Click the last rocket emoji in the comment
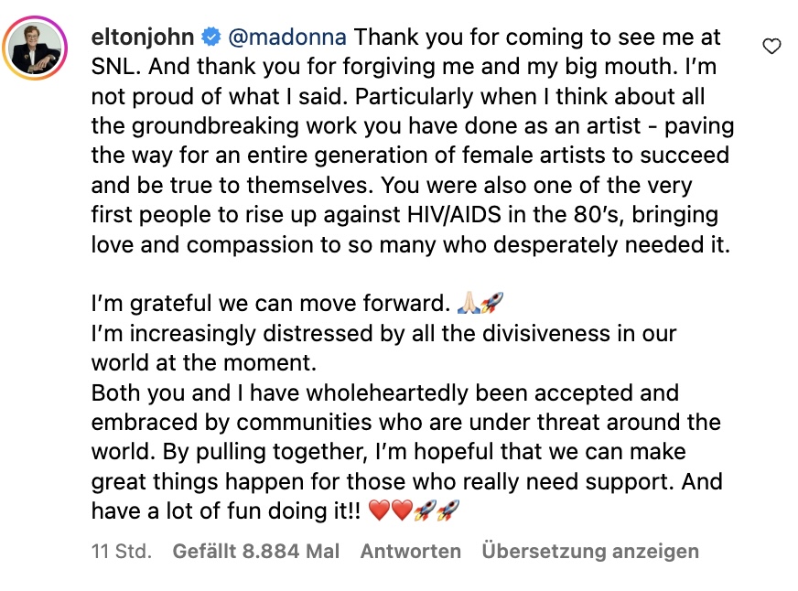The height and width of the screenshot is (591, 798). click(x=448, y=510)
